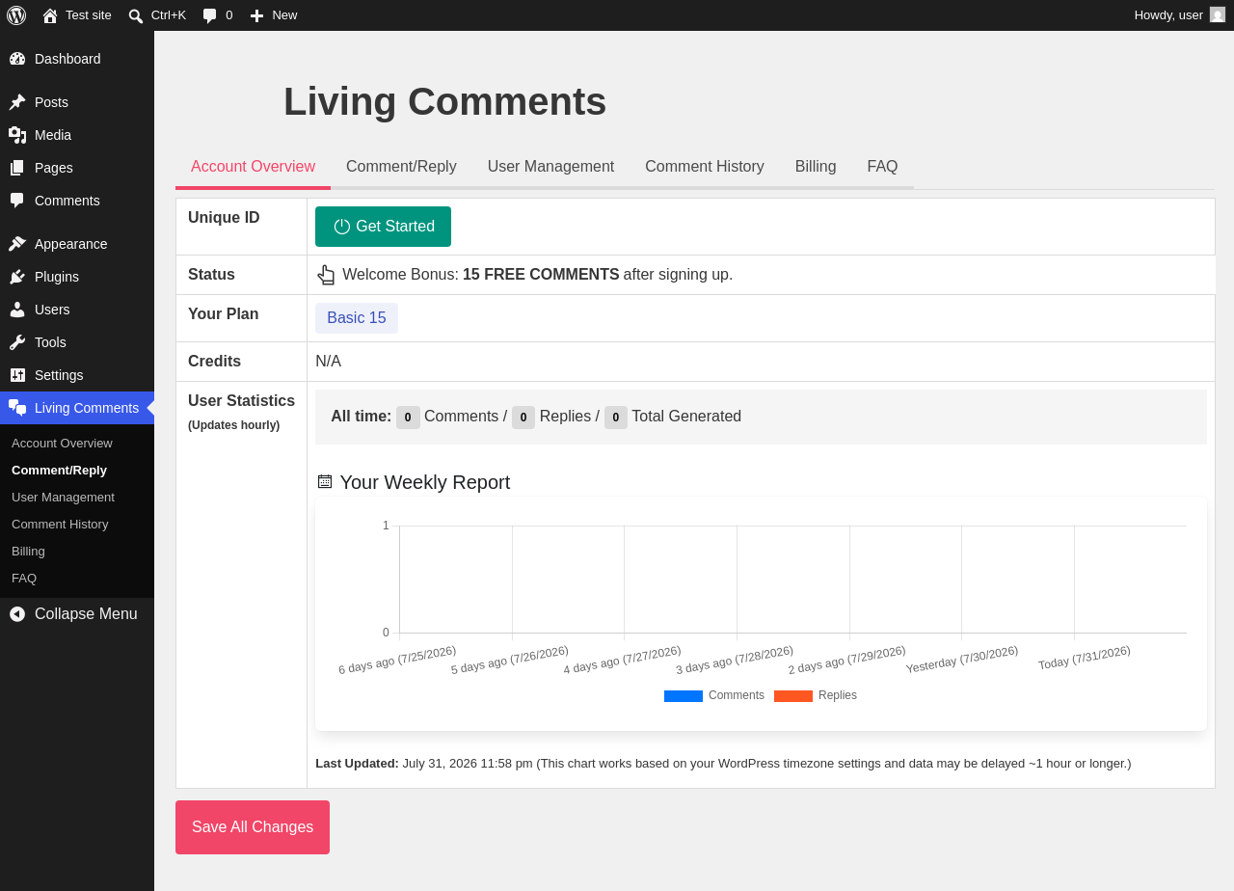Click the '3 days ago (7/28/2026)' axis label
This screenshot has height=891, width=1234.
pos(735,661)
